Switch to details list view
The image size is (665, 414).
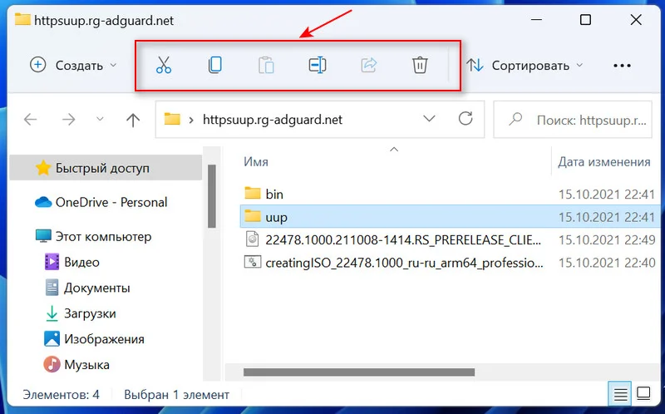[x=620, y=395]
